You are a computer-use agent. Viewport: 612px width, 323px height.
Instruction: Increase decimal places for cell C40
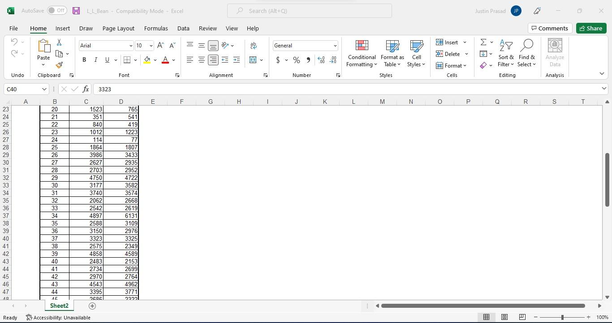321,59
